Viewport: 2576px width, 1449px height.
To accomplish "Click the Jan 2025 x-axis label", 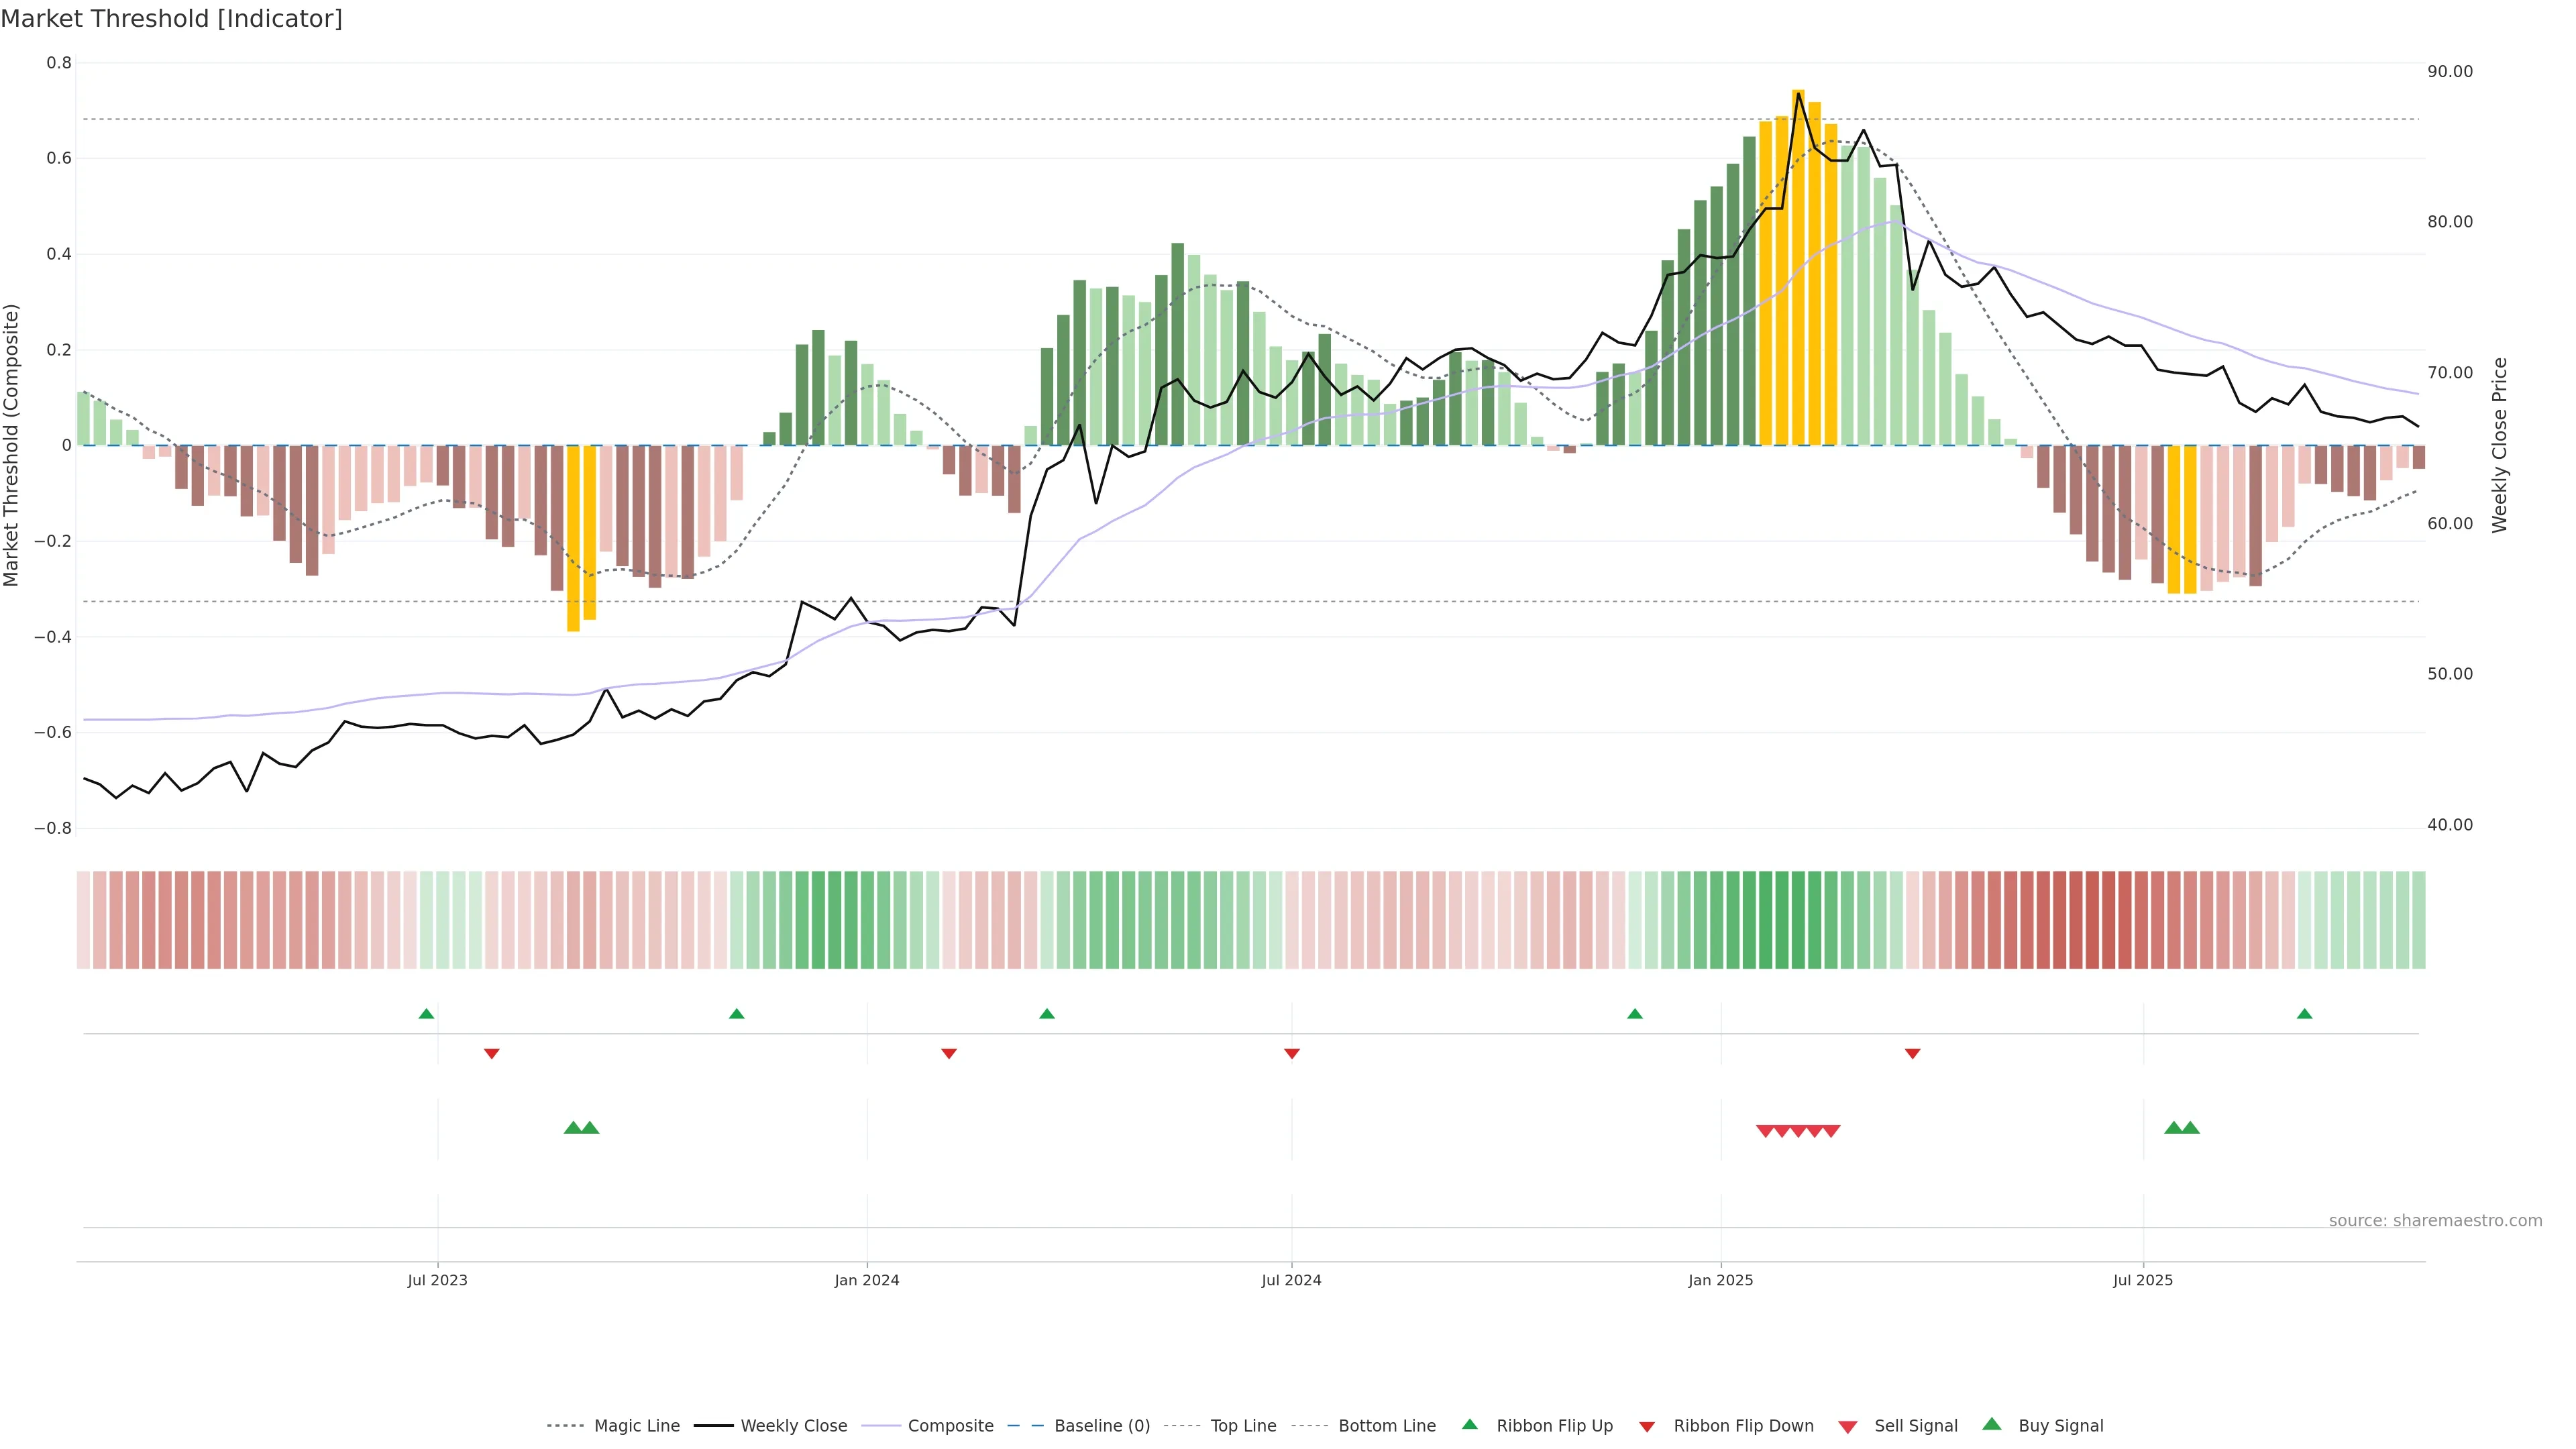I will click(x=1720, y=1280).
